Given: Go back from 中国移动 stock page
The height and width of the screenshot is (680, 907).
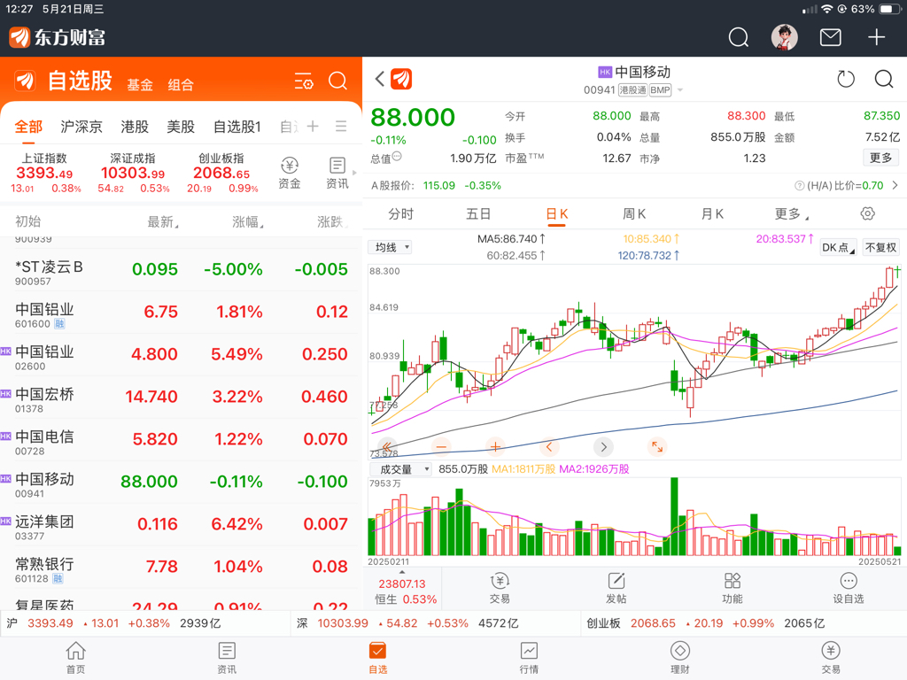Looking at the screenshot, I should pyautogui.click(x=380, y=79).
